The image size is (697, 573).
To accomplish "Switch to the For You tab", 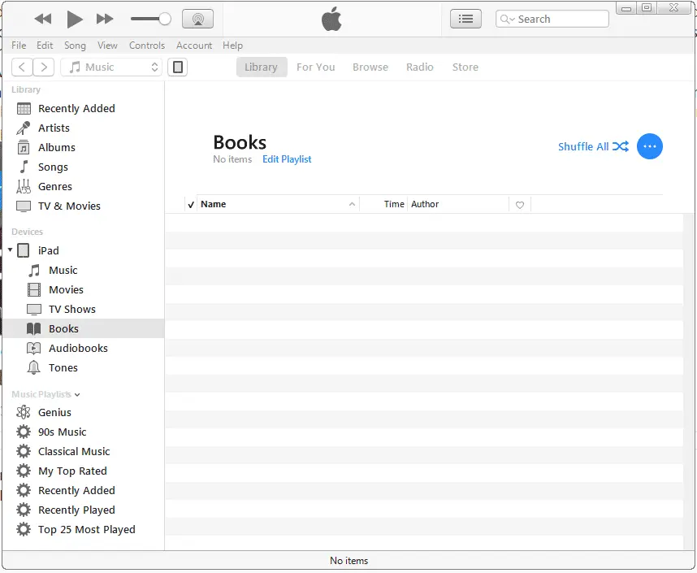I will point(315,67).
